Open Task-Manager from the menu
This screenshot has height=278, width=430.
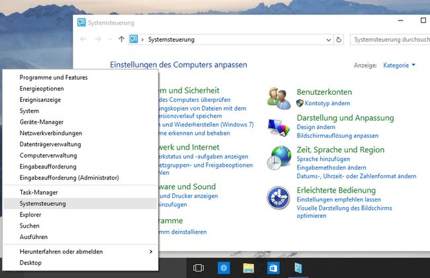[x=81, y=193]
